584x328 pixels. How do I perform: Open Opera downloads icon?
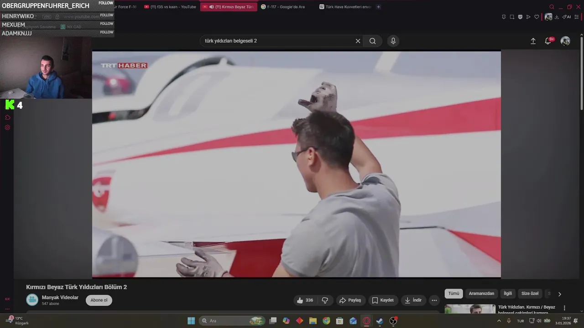(557, 17)
